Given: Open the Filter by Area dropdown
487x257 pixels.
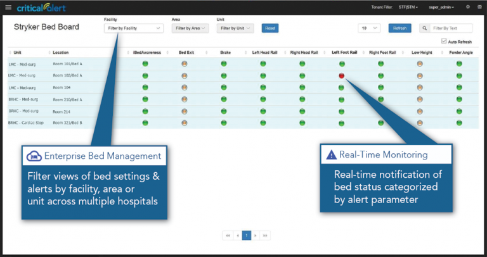Looking at the screenshot, I should click(x=191, y=28).
